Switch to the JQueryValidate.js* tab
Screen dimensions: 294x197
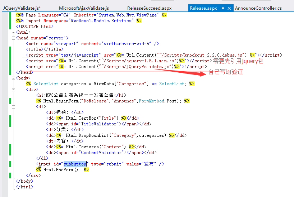click(x=22, y=8)
